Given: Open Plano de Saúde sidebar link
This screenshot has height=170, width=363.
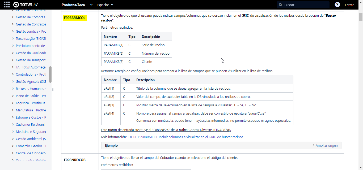Looking at the screenshot, I should (31, 96).
